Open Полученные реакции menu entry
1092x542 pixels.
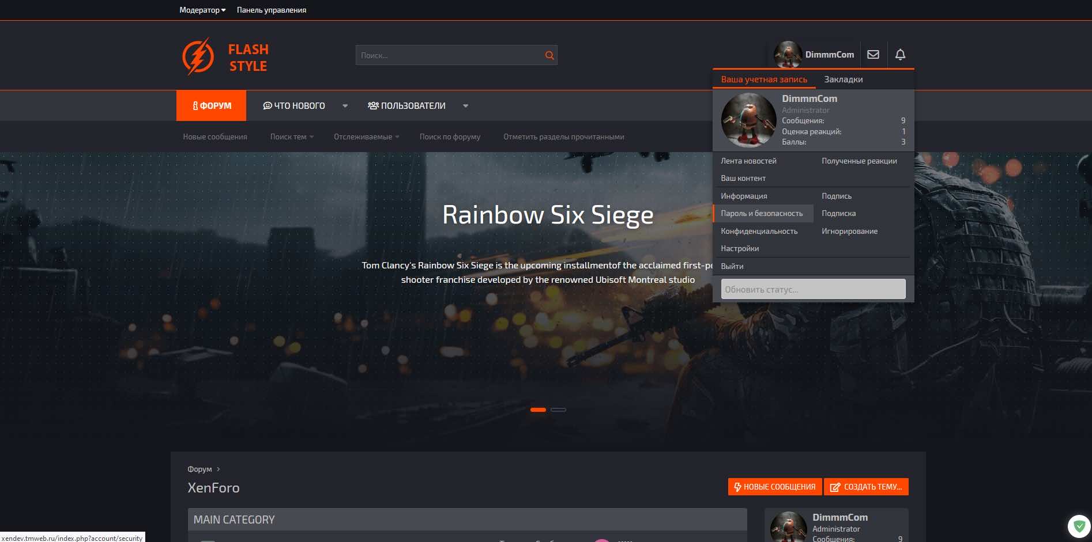(859, 161)
